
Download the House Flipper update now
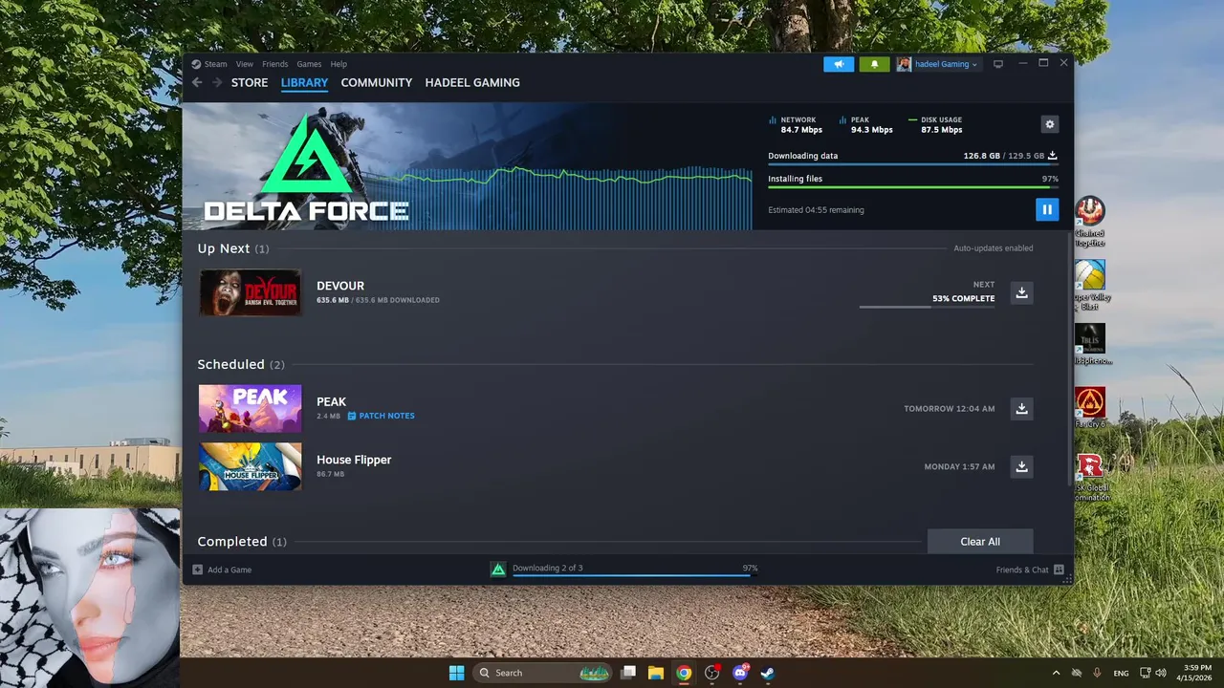1021,466
